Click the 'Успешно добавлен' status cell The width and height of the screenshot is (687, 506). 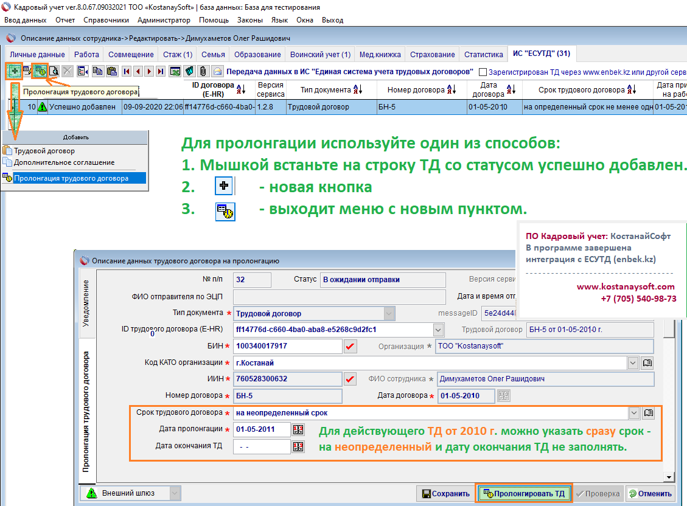tap(84, 107)
